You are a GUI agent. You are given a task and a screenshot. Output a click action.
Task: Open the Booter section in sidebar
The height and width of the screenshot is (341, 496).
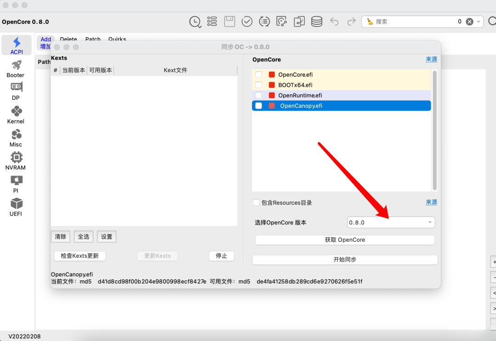16,69
